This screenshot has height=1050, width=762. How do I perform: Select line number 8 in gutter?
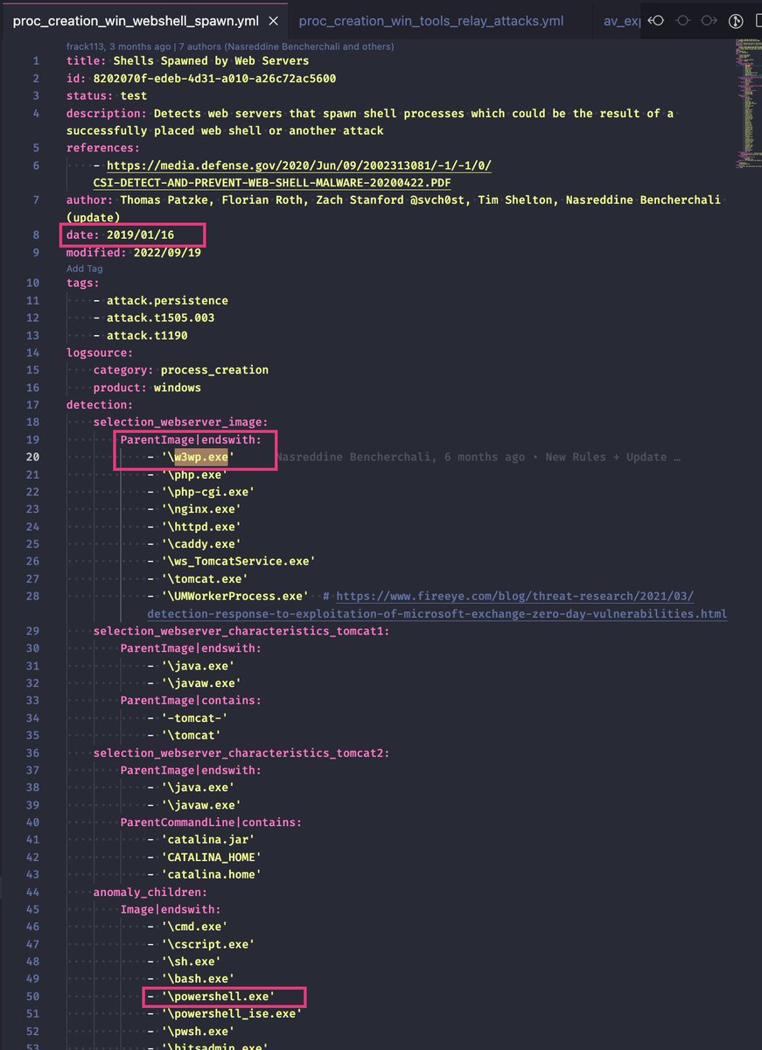[x=36, y=234]
